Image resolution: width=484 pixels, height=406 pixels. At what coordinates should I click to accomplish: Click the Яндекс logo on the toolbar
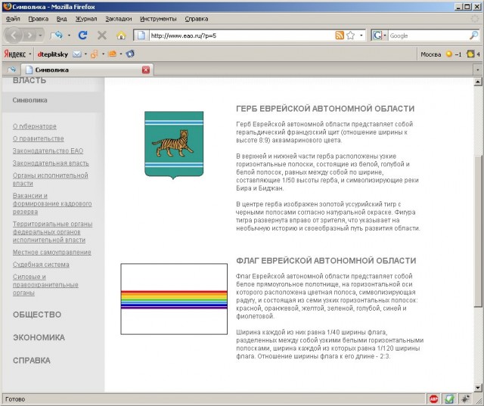[15, 54]
